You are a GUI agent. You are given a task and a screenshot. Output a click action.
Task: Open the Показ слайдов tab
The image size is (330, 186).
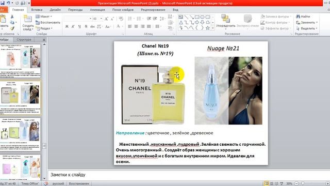[123, 10]
